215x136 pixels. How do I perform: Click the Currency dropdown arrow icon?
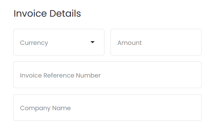click(92, 42)
